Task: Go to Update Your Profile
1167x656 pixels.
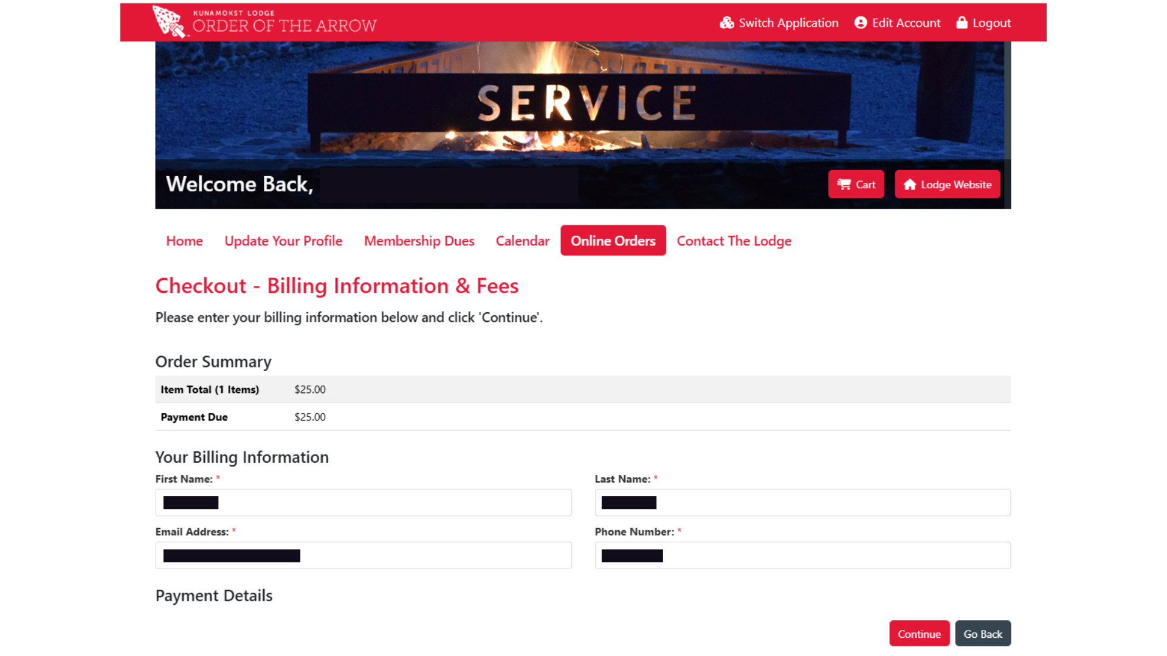Action: 283,241
